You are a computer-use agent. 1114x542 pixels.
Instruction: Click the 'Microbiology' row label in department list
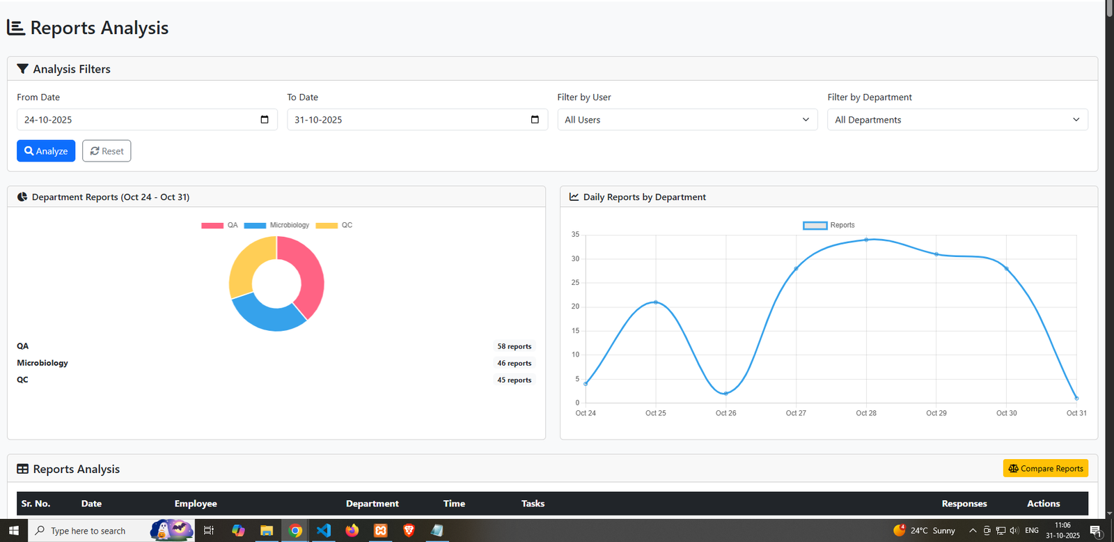pyautogui.click(x=42, y=363)
